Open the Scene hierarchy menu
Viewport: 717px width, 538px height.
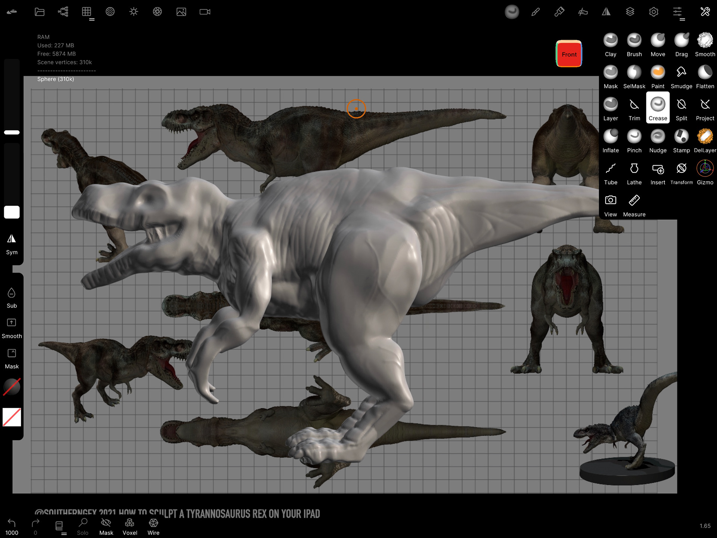click(63, 12)
